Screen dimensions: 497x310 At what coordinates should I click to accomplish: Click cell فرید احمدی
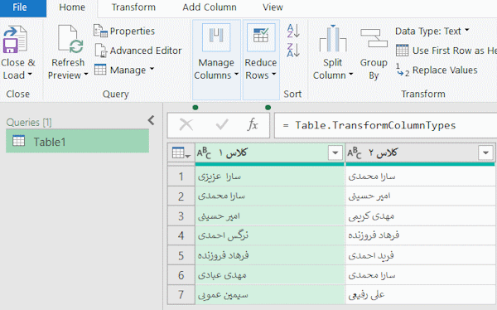tap(420, 255)
